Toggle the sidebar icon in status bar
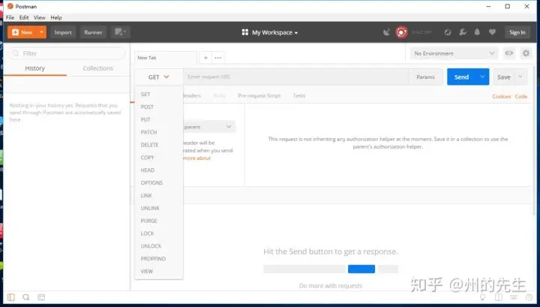Screen dimensions: 540x307 tap(11, 297)
